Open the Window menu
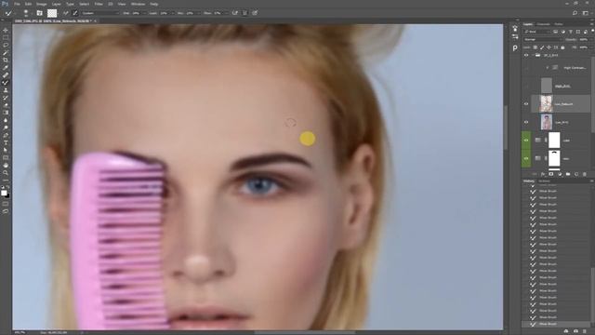The image size is (595, 335). 138,4
